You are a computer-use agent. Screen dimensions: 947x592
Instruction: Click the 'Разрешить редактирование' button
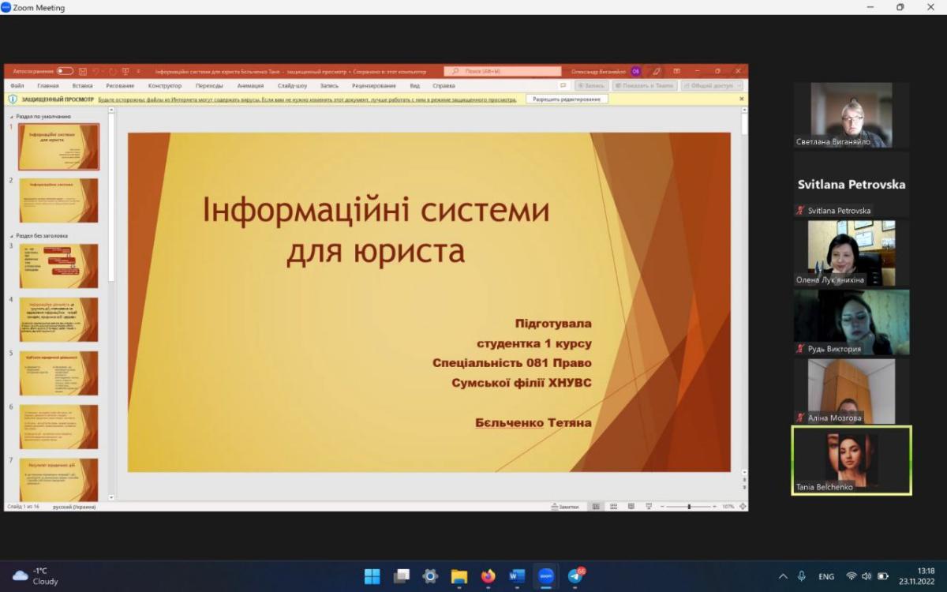point(567,99)
